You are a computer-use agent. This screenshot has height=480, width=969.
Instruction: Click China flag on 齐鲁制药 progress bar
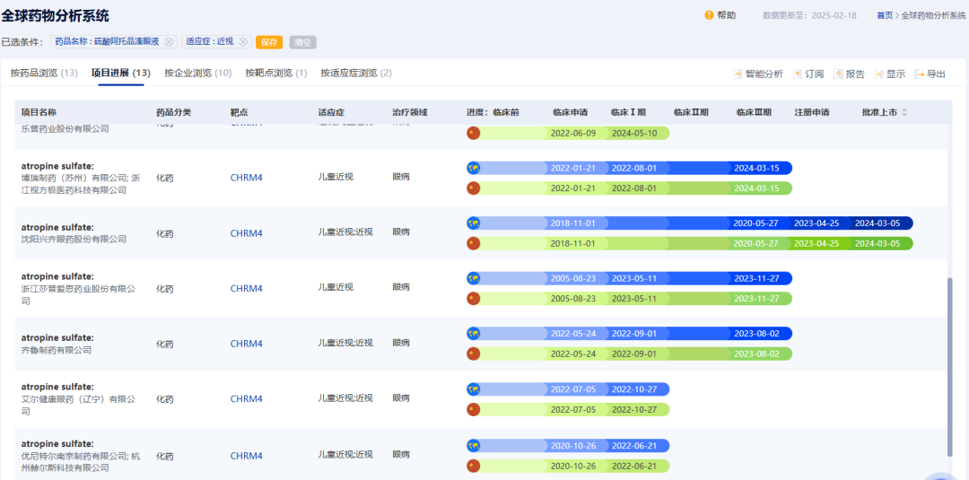[474, 353]
